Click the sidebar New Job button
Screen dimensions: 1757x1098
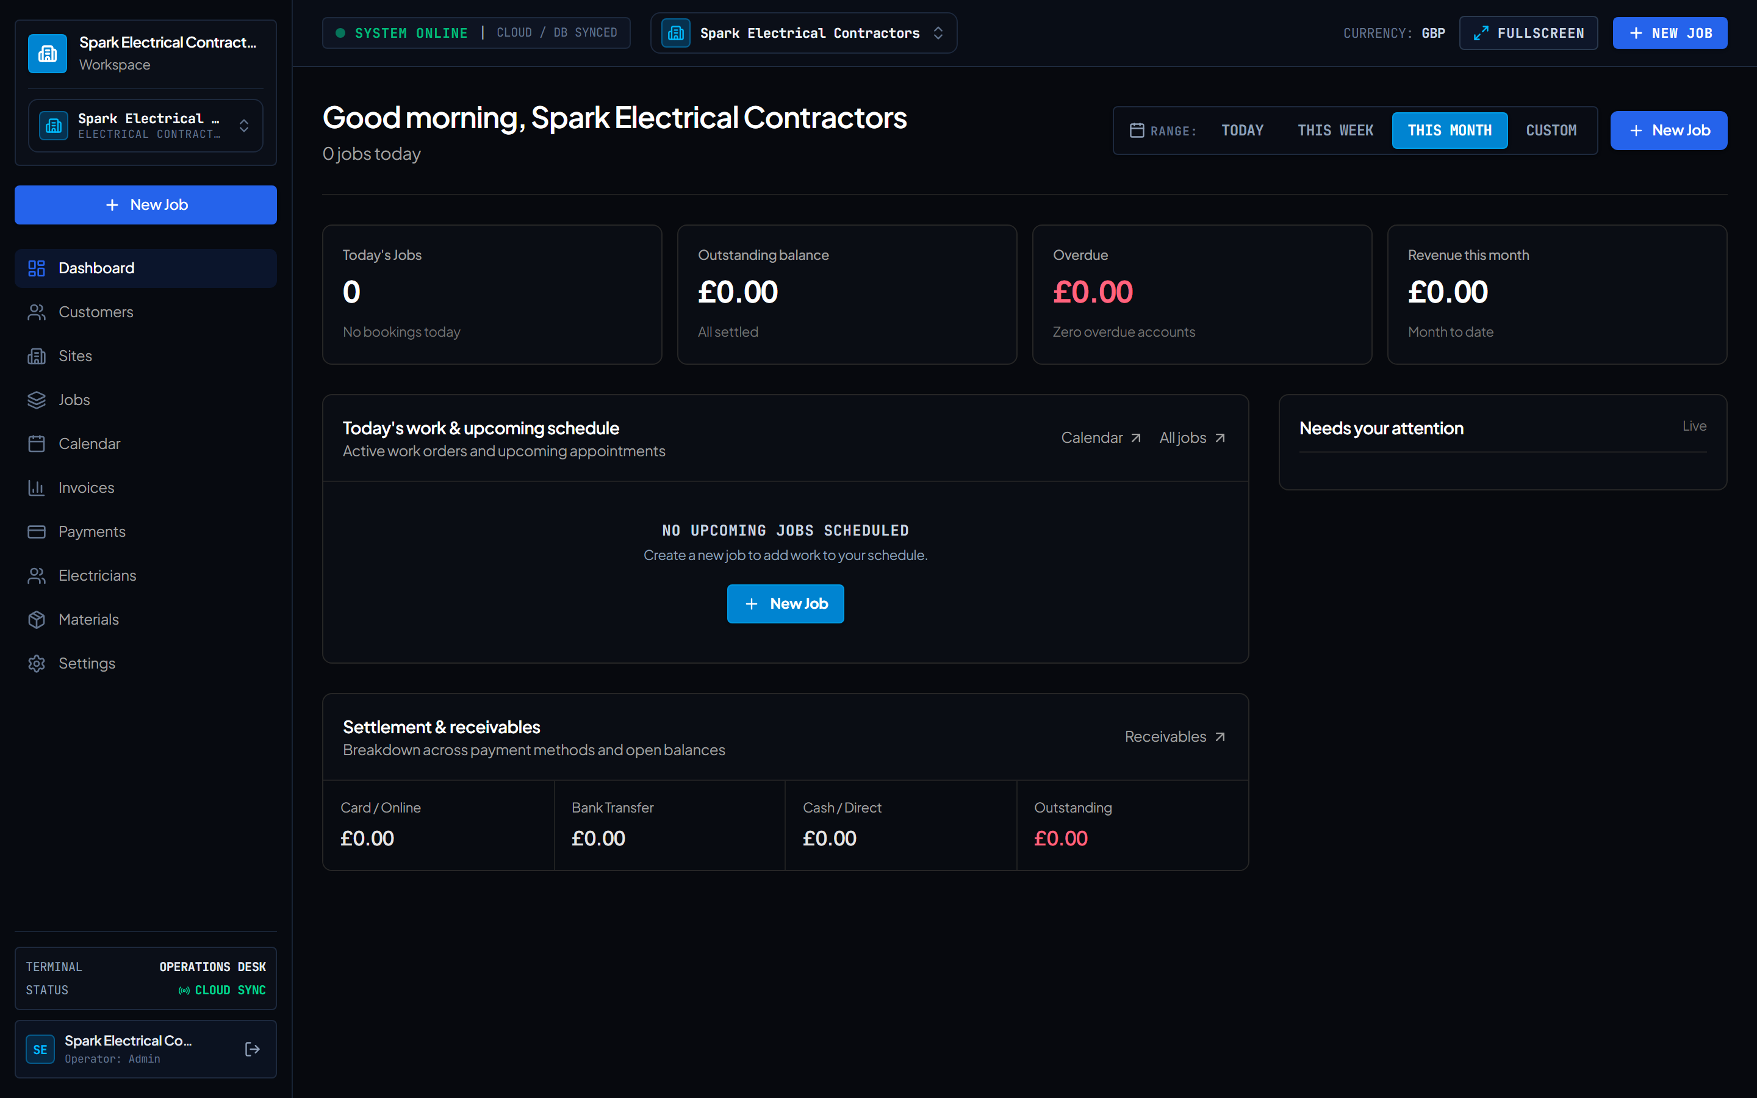coord(145,205)
